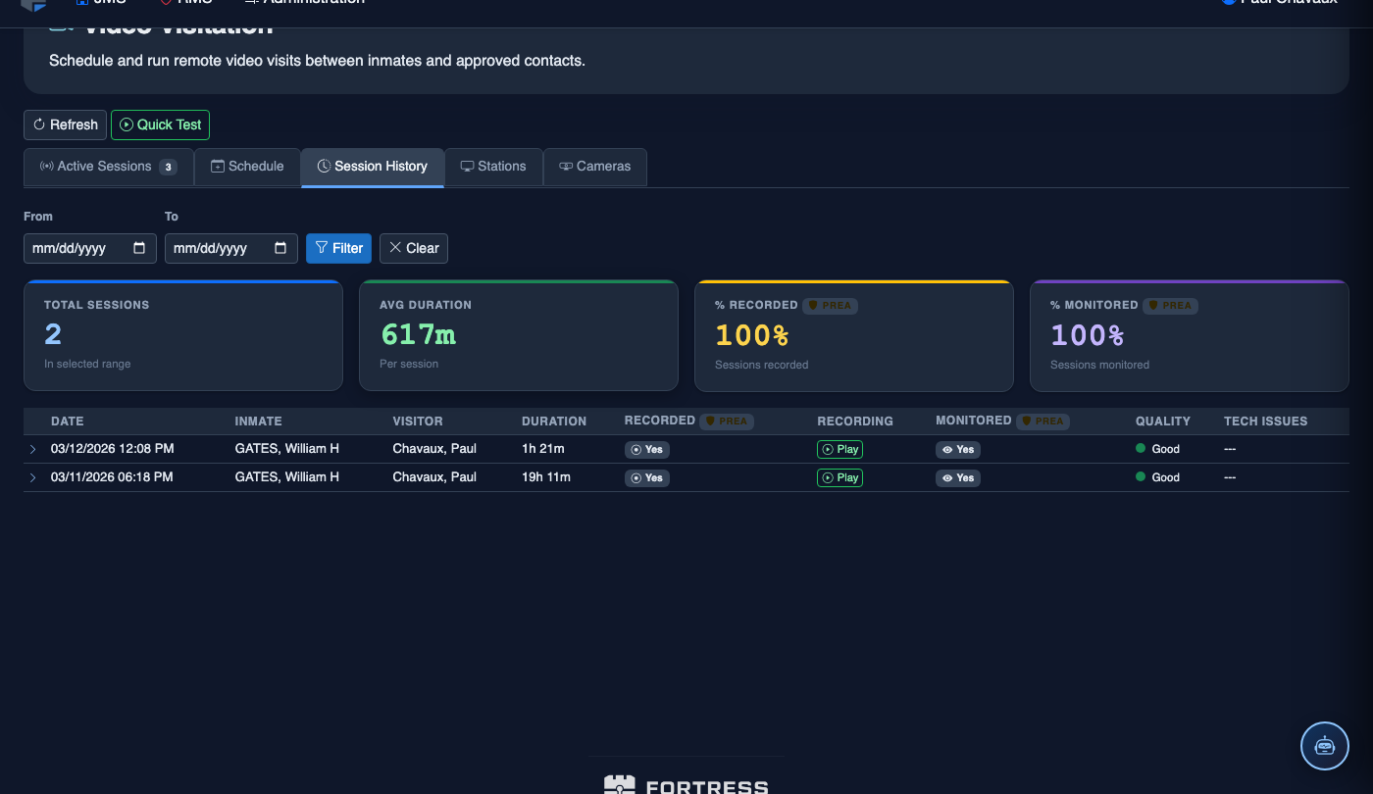Play recording of the 1h 21m session
Screen dimensions: 1373x794
tap(839, 449)
